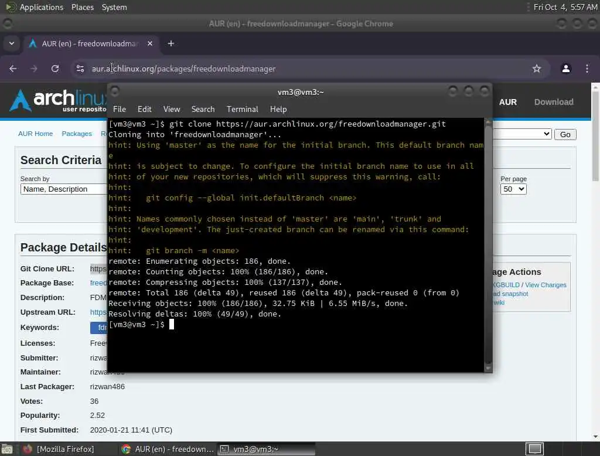Screen dimensions: 600x456
Task: Open the System menu
Action: (x=114, y=7)
